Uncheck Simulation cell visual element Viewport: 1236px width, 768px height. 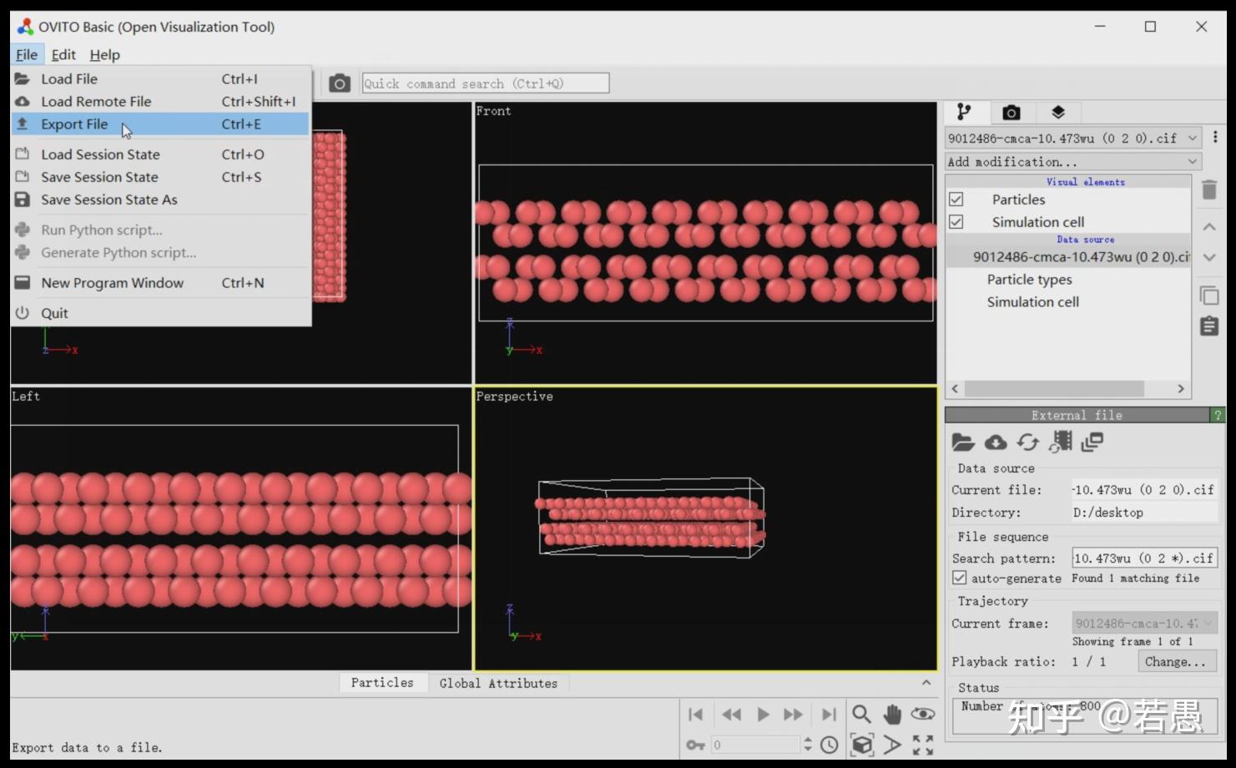956,222
